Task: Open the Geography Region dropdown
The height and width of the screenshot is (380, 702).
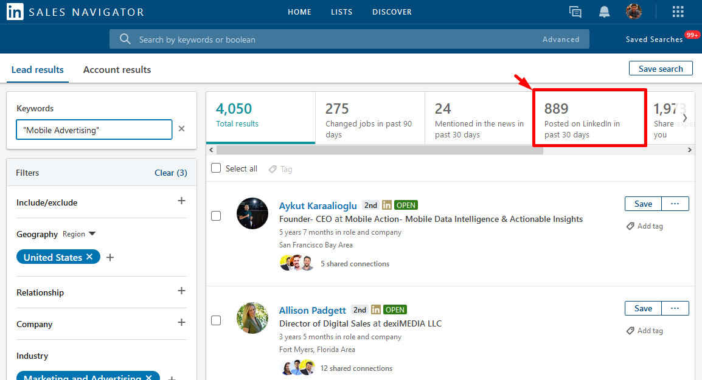Action: pyautogui.click(x=79, y=234)
